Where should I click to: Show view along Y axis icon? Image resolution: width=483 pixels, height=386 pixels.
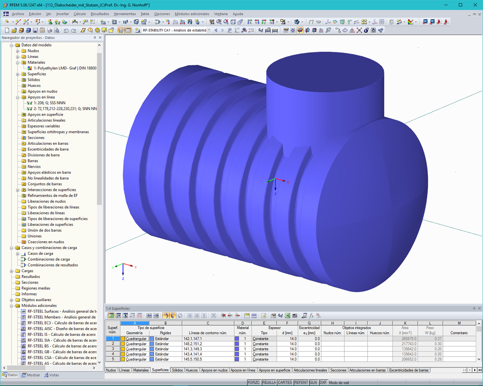pyautogui.click(x=257, y=22)
